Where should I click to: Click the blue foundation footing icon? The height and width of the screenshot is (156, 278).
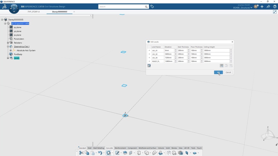[161, 153]
